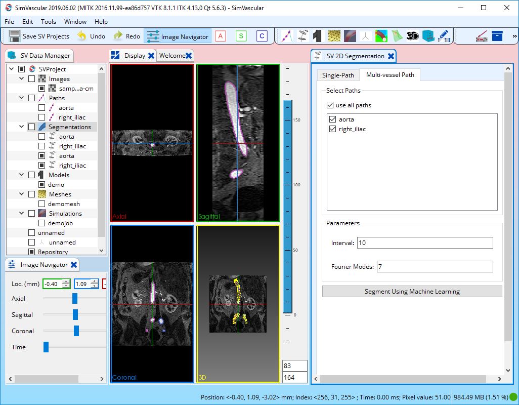Select the Meshing tool icon
This screenshot has height=405, width=519.
pyautogui.click(x=334, y=36)
